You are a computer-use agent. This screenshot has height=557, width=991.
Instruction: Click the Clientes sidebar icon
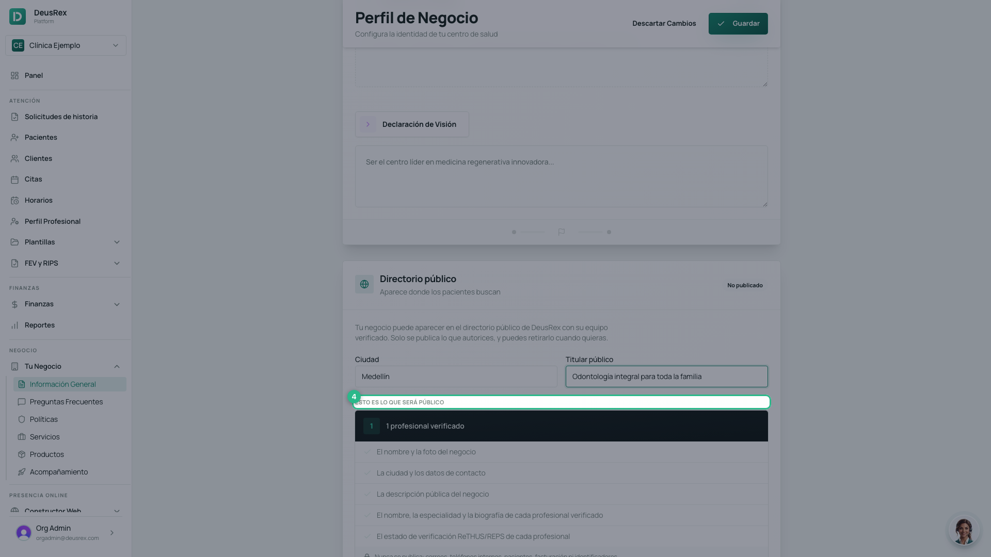click(14, 159)
